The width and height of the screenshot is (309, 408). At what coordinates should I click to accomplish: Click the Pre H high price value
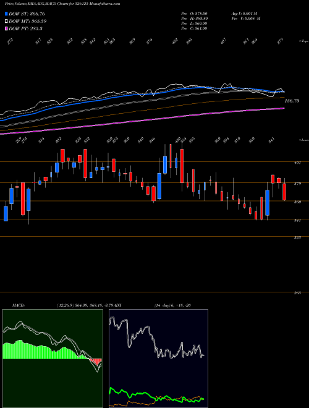tap(194, 19)
